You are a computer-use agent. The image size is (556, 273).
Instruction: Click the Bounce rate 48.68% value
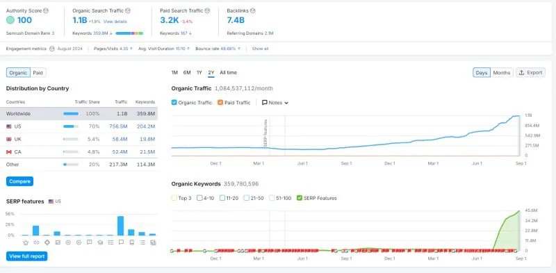pos(228,49)
